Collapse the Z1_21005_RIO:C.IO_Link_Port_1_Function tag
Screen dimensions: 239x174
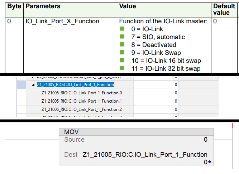coord(33,85)
